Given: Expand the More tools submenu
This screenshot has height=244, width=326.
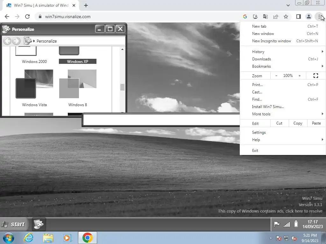Looking at the screenshot, I should coord(283,114).
